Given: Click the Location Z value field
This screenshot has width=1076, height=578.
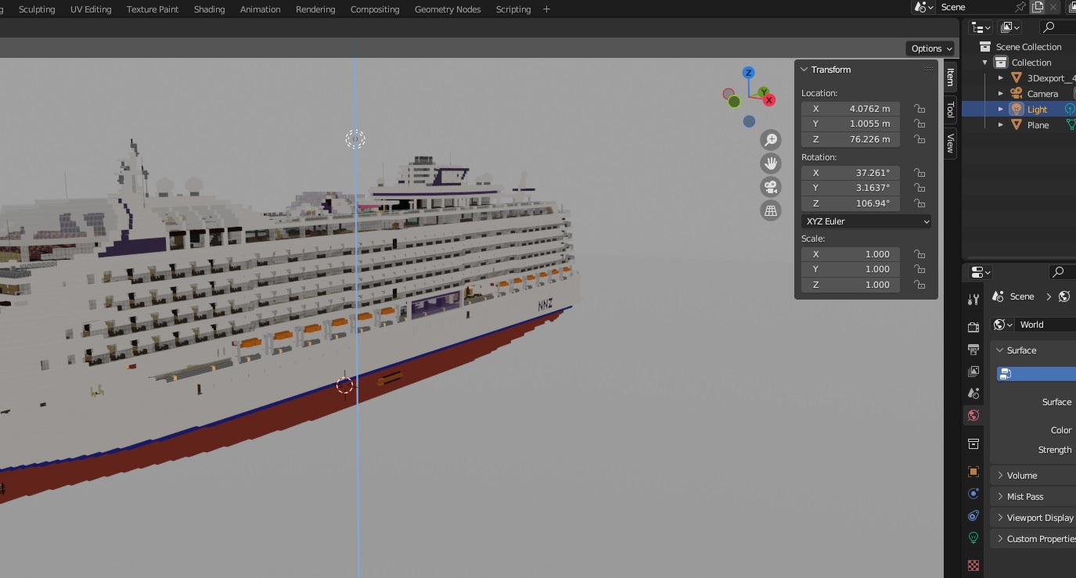Looking at the screenshot, I should [850, 139].
